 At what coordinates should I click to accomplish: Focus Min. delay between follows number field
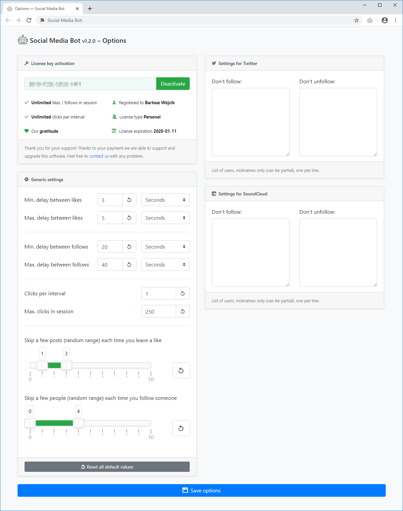[x=110, y=247]
